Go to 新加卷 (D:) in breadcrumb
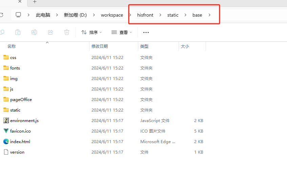 [x=75, y=15]
